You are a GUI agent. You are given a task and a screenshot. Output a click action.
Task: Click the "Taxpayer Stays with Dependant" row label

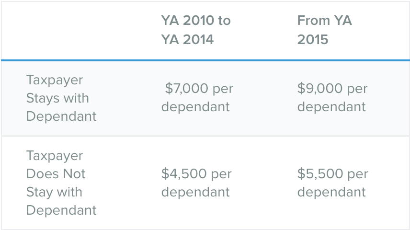click(x=61, y=98)
